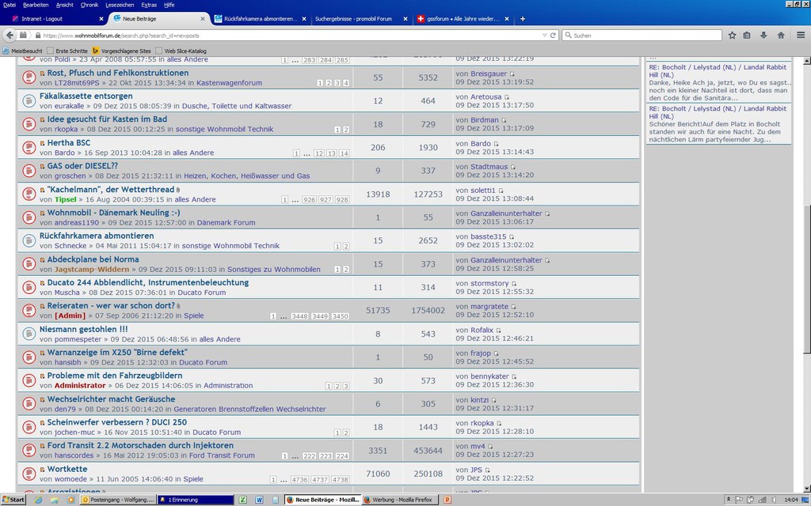Click topic icon beside Niesmann gestohlen
This screenshot has height=506, width=811.
click(x=29, y=334)
